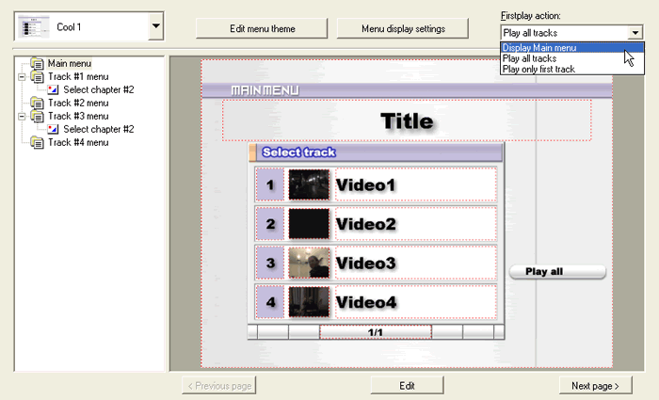Click the Edit button below preview
Viewport: 659px width, 400px height.
[x=407, y=385]
